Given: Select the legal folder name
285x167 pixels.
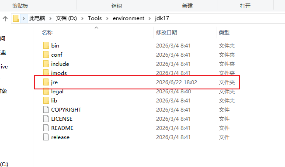Looking at the screenshot, I should 57,92.
